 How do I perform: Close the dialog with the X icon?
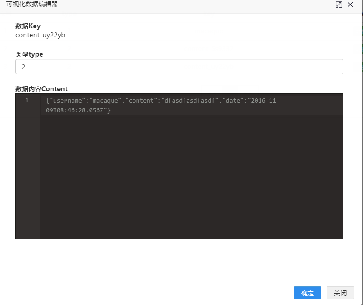(350, 5)
